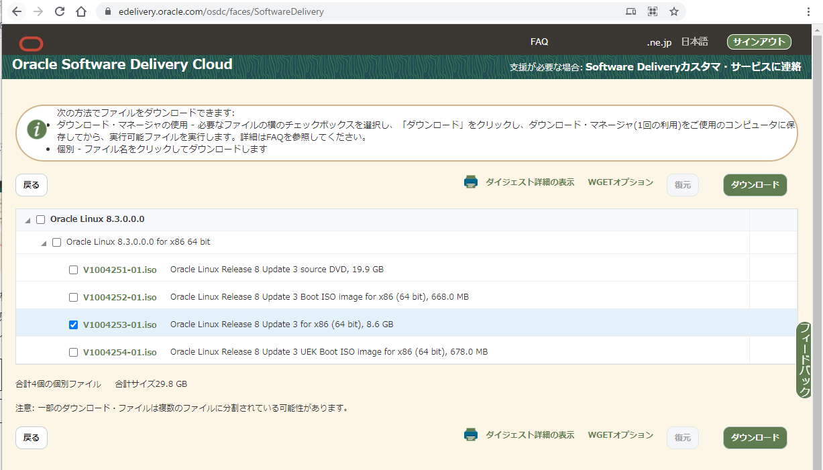Click the top printer icon for digest details
This screenshot has width=823, height=470.
click(x=471, y=182)
